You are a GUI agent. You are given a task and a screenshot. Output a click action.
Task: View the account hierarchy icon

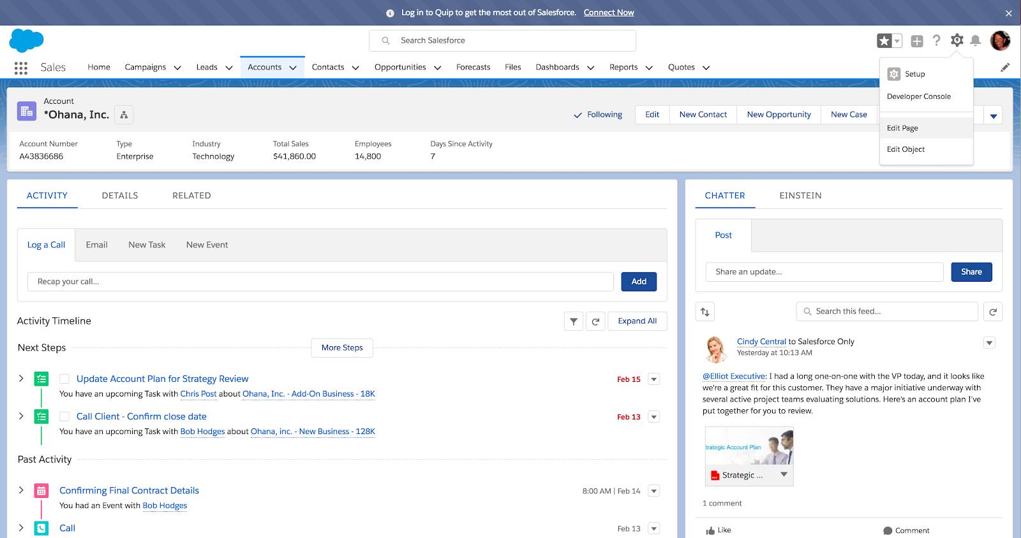124,115
